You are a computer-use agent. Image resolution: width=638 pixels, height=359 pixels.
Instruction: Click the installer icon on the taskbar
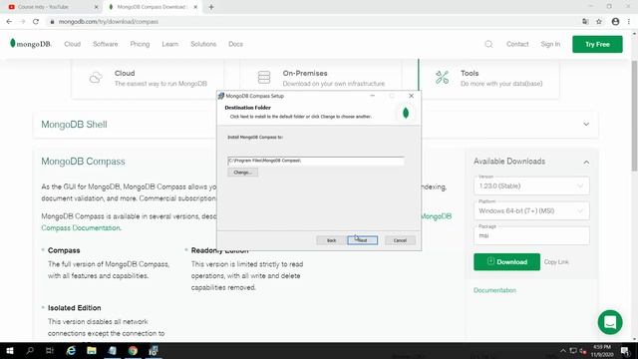point(154,350)
